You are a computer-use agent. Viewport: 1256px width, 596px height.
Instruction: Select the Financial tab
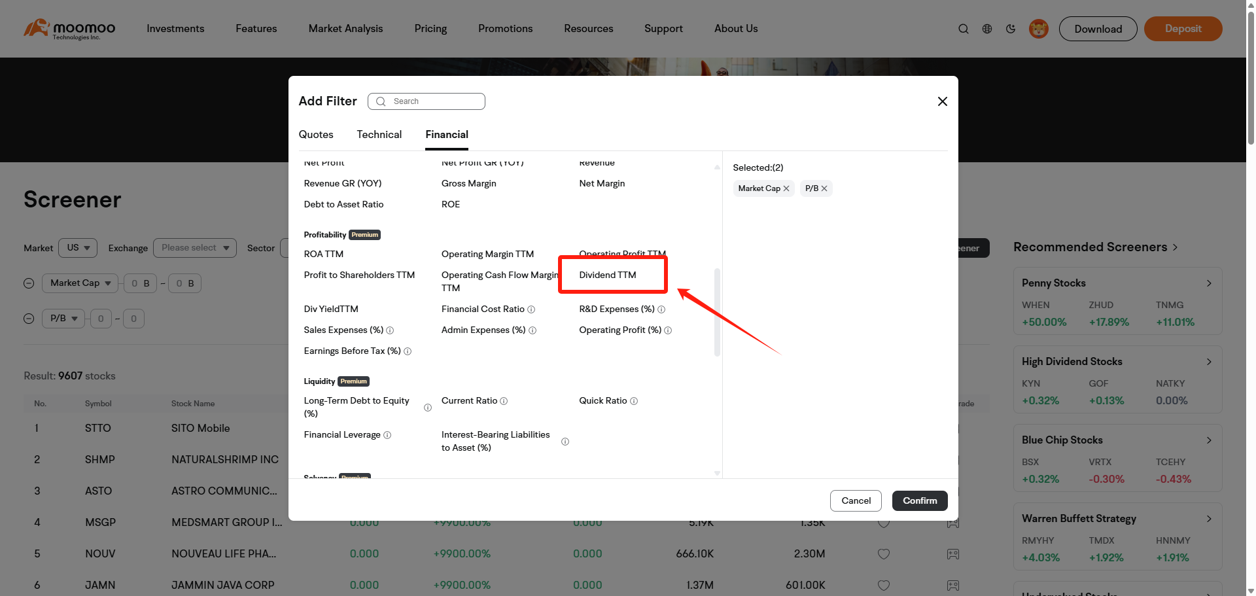[x=447, y=135]
